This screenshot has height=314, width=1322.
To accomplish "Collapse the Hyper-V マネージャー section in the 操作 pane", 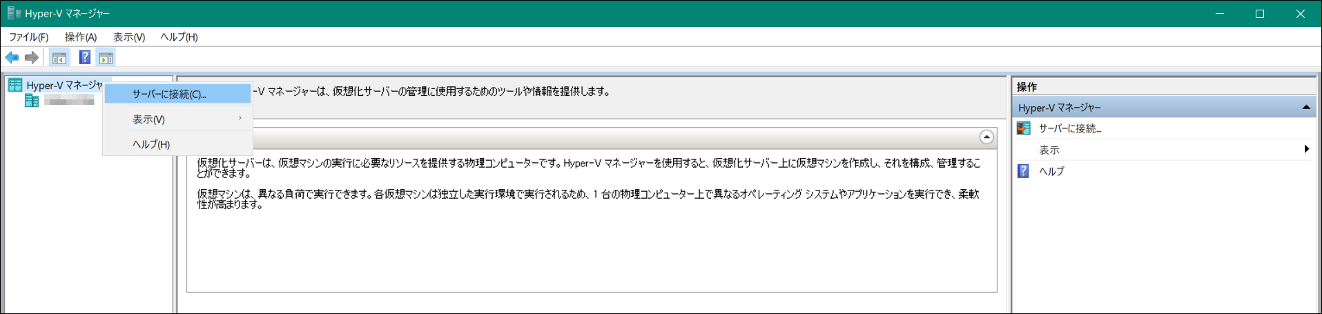I will tap(1306, 107).
